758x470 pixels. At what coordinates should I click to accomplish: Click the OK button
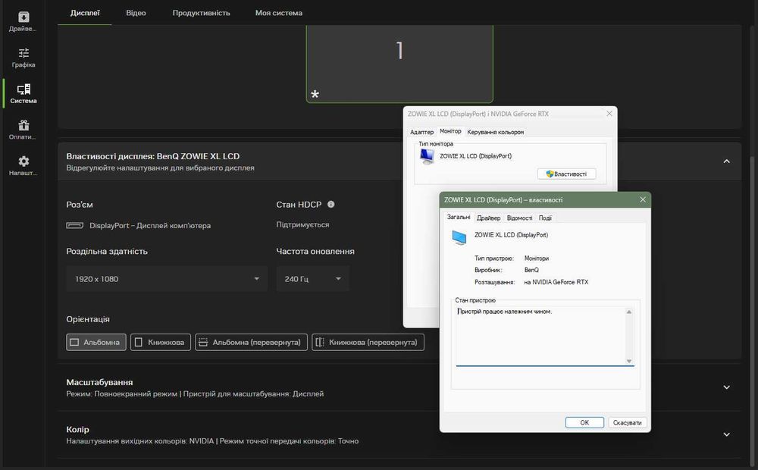coord(584,422)
